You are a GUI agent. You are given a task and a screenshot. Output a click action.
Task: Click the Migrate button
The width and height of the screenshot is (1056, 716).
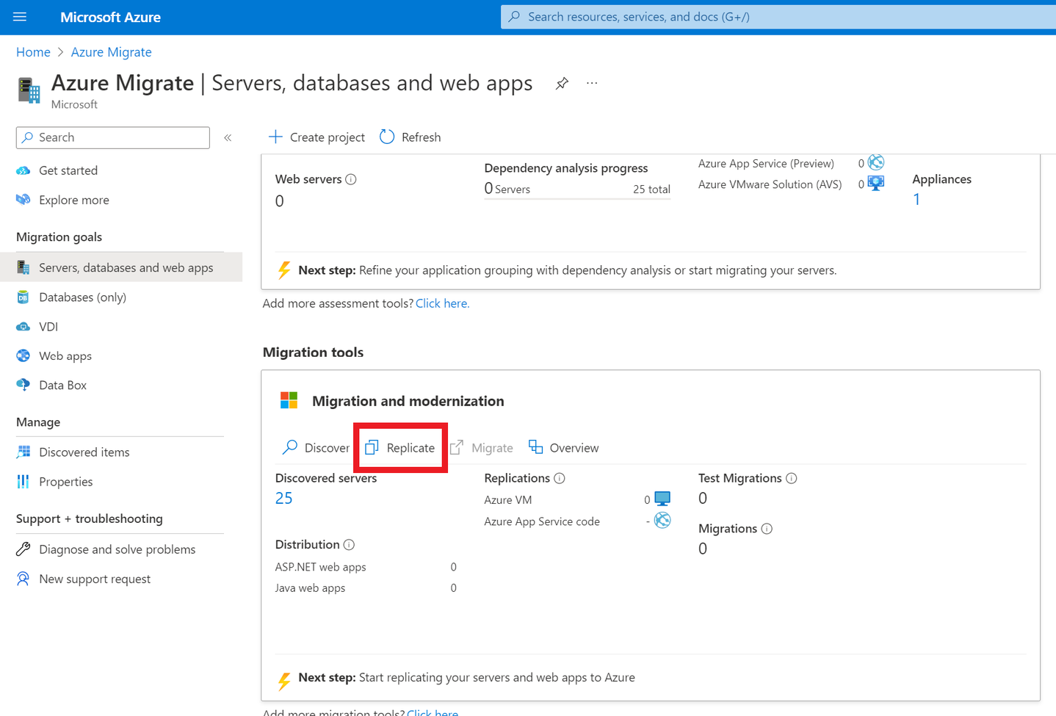pos(482,447)
